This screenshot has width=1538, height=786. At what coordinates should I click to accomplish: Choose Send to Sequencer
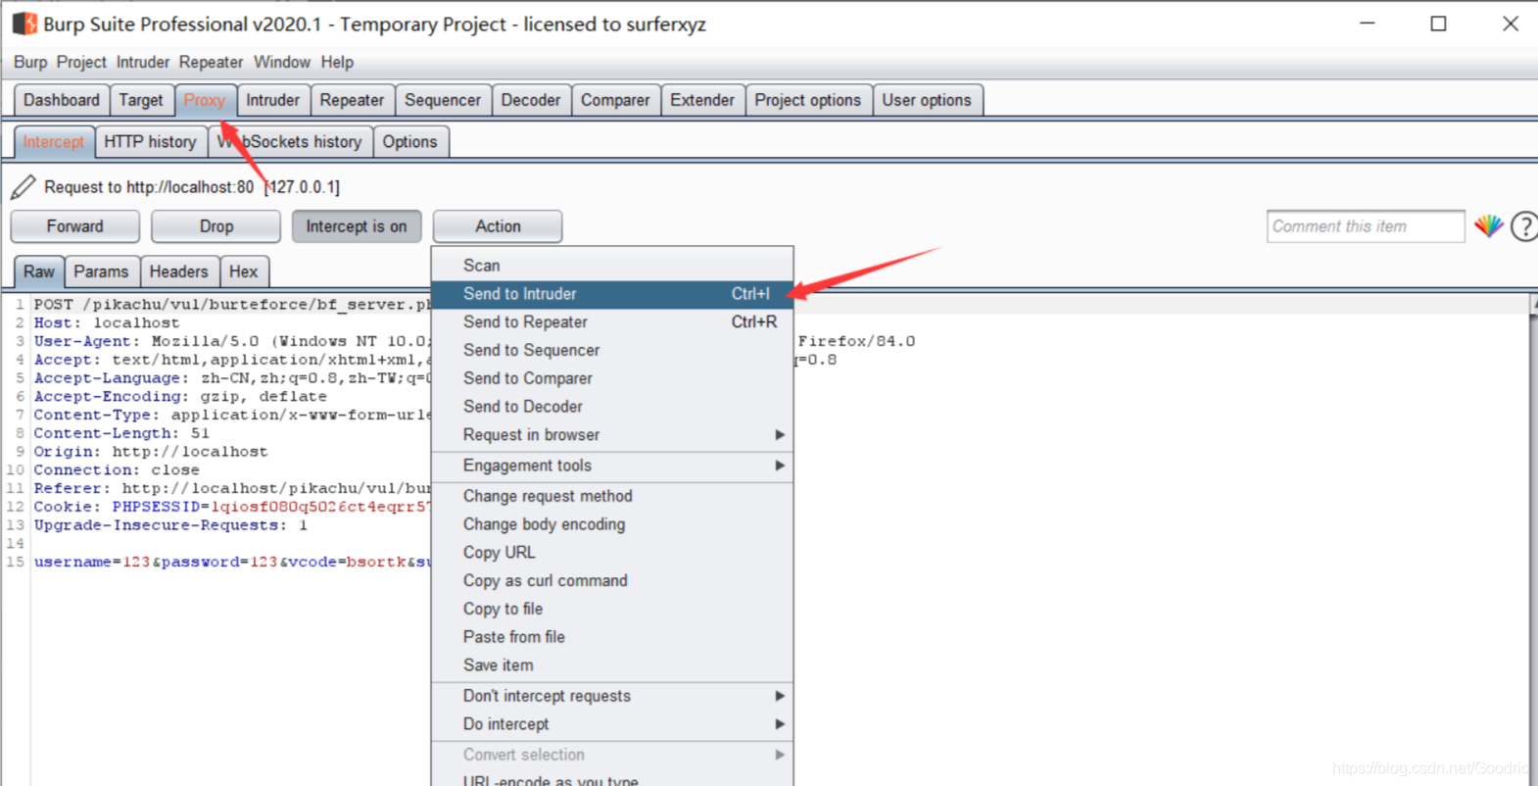(x=612, y=350)
